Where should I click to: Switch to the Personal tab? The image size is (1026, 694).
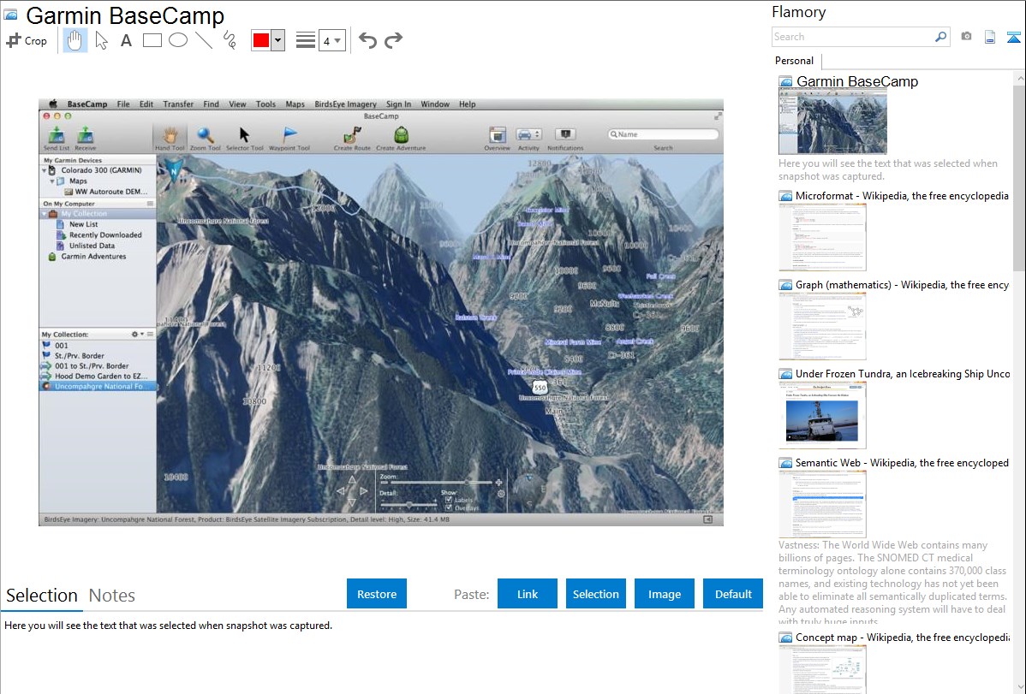(794, 61)
